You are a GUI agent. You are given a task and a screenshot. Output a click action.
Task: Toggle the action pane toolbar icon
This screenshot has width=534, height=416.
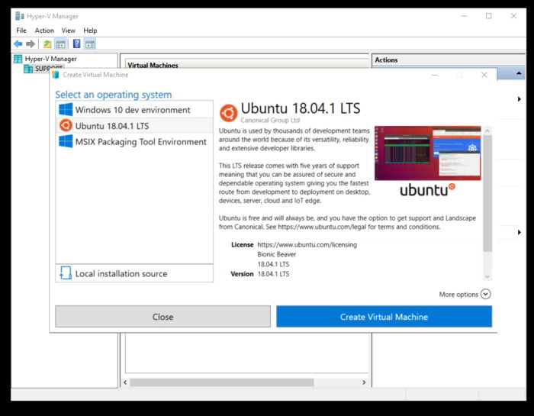point(90,44)
